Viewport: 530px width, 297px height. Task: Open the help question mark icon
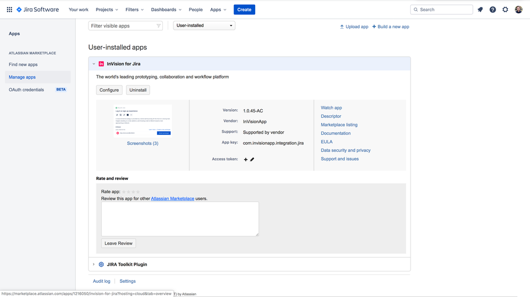(x=492, y=10)
